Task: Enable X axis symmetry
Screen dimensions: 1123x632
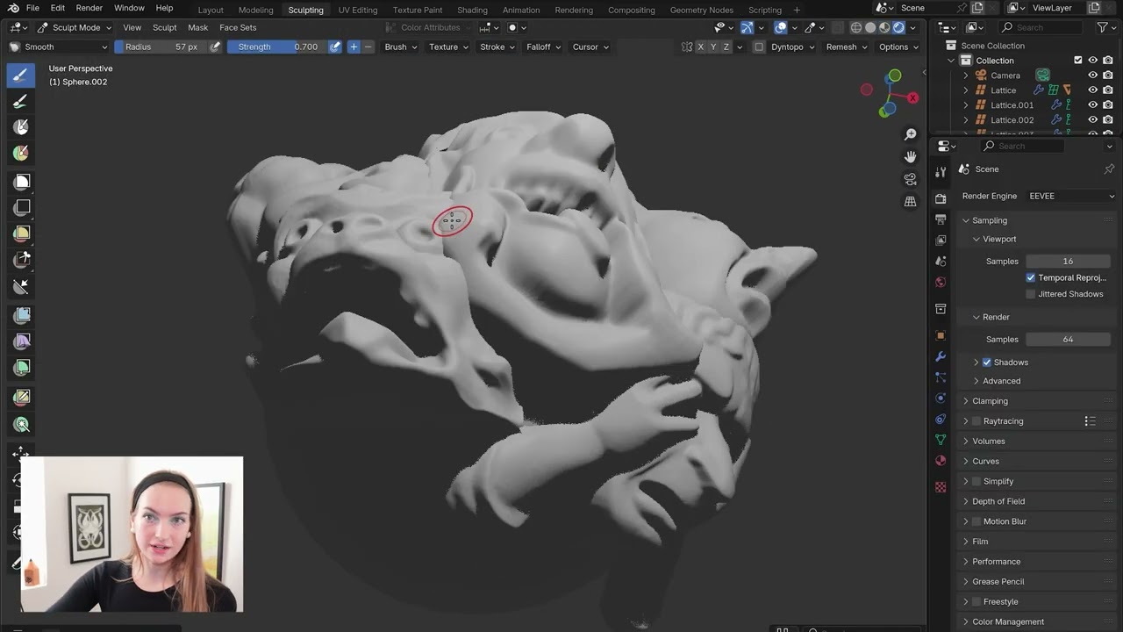Action: coord(700,47)
